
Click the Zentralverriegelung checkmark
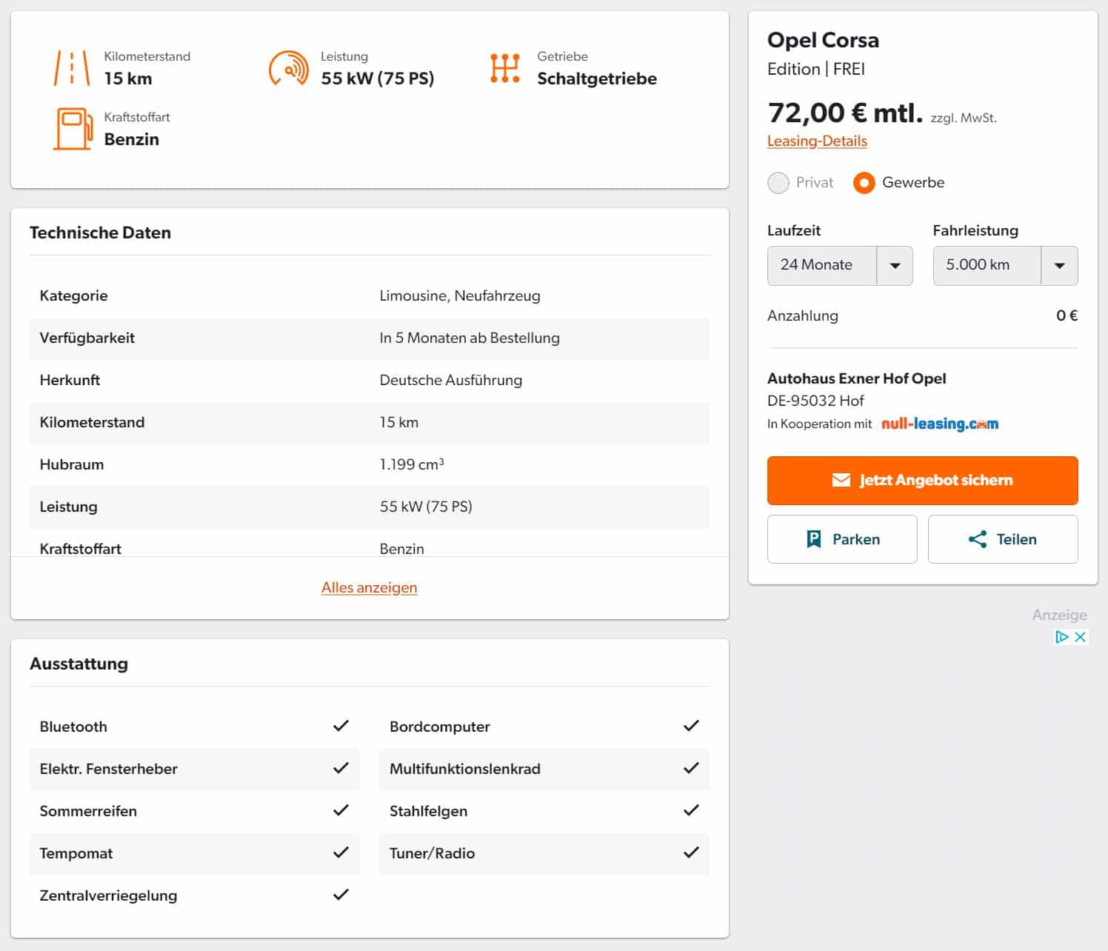341,895
